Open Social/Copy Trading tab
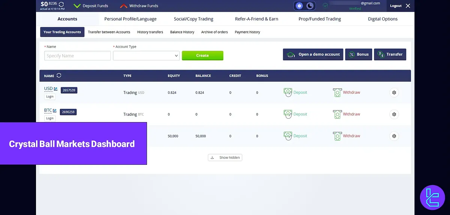Screen dimensions: 450x215 click(193, 19)
